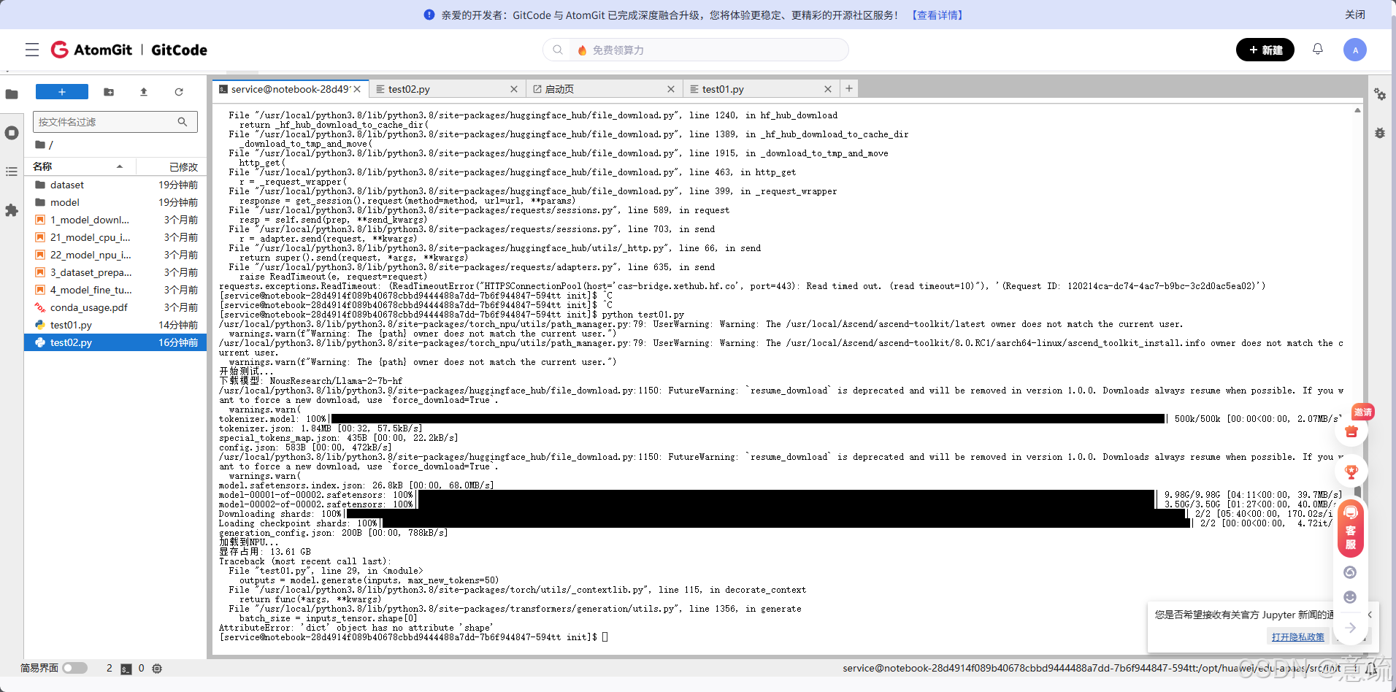Click the magnifier icon in top search bar
This screenshot has height=692, width=1396.
tap(558, 50)
